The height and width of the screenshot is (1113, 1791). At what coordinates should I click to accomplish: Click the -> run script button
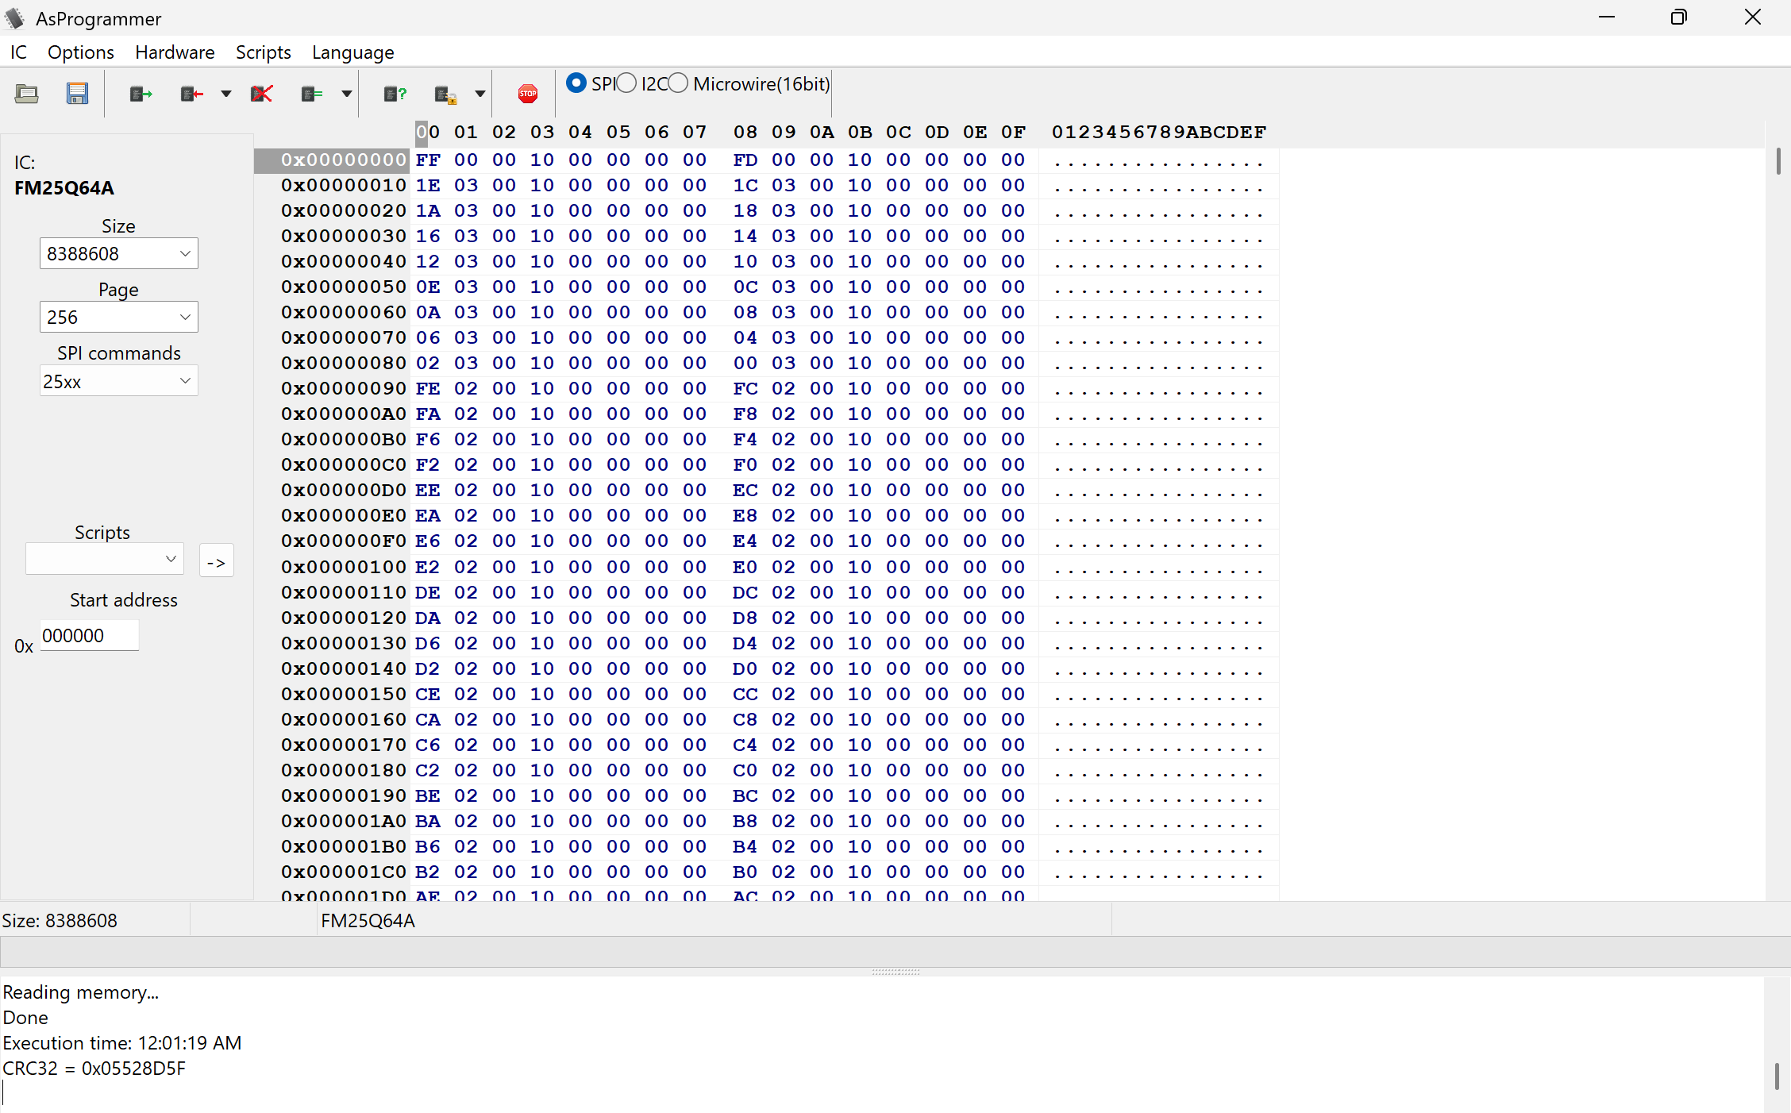[216, 561]
